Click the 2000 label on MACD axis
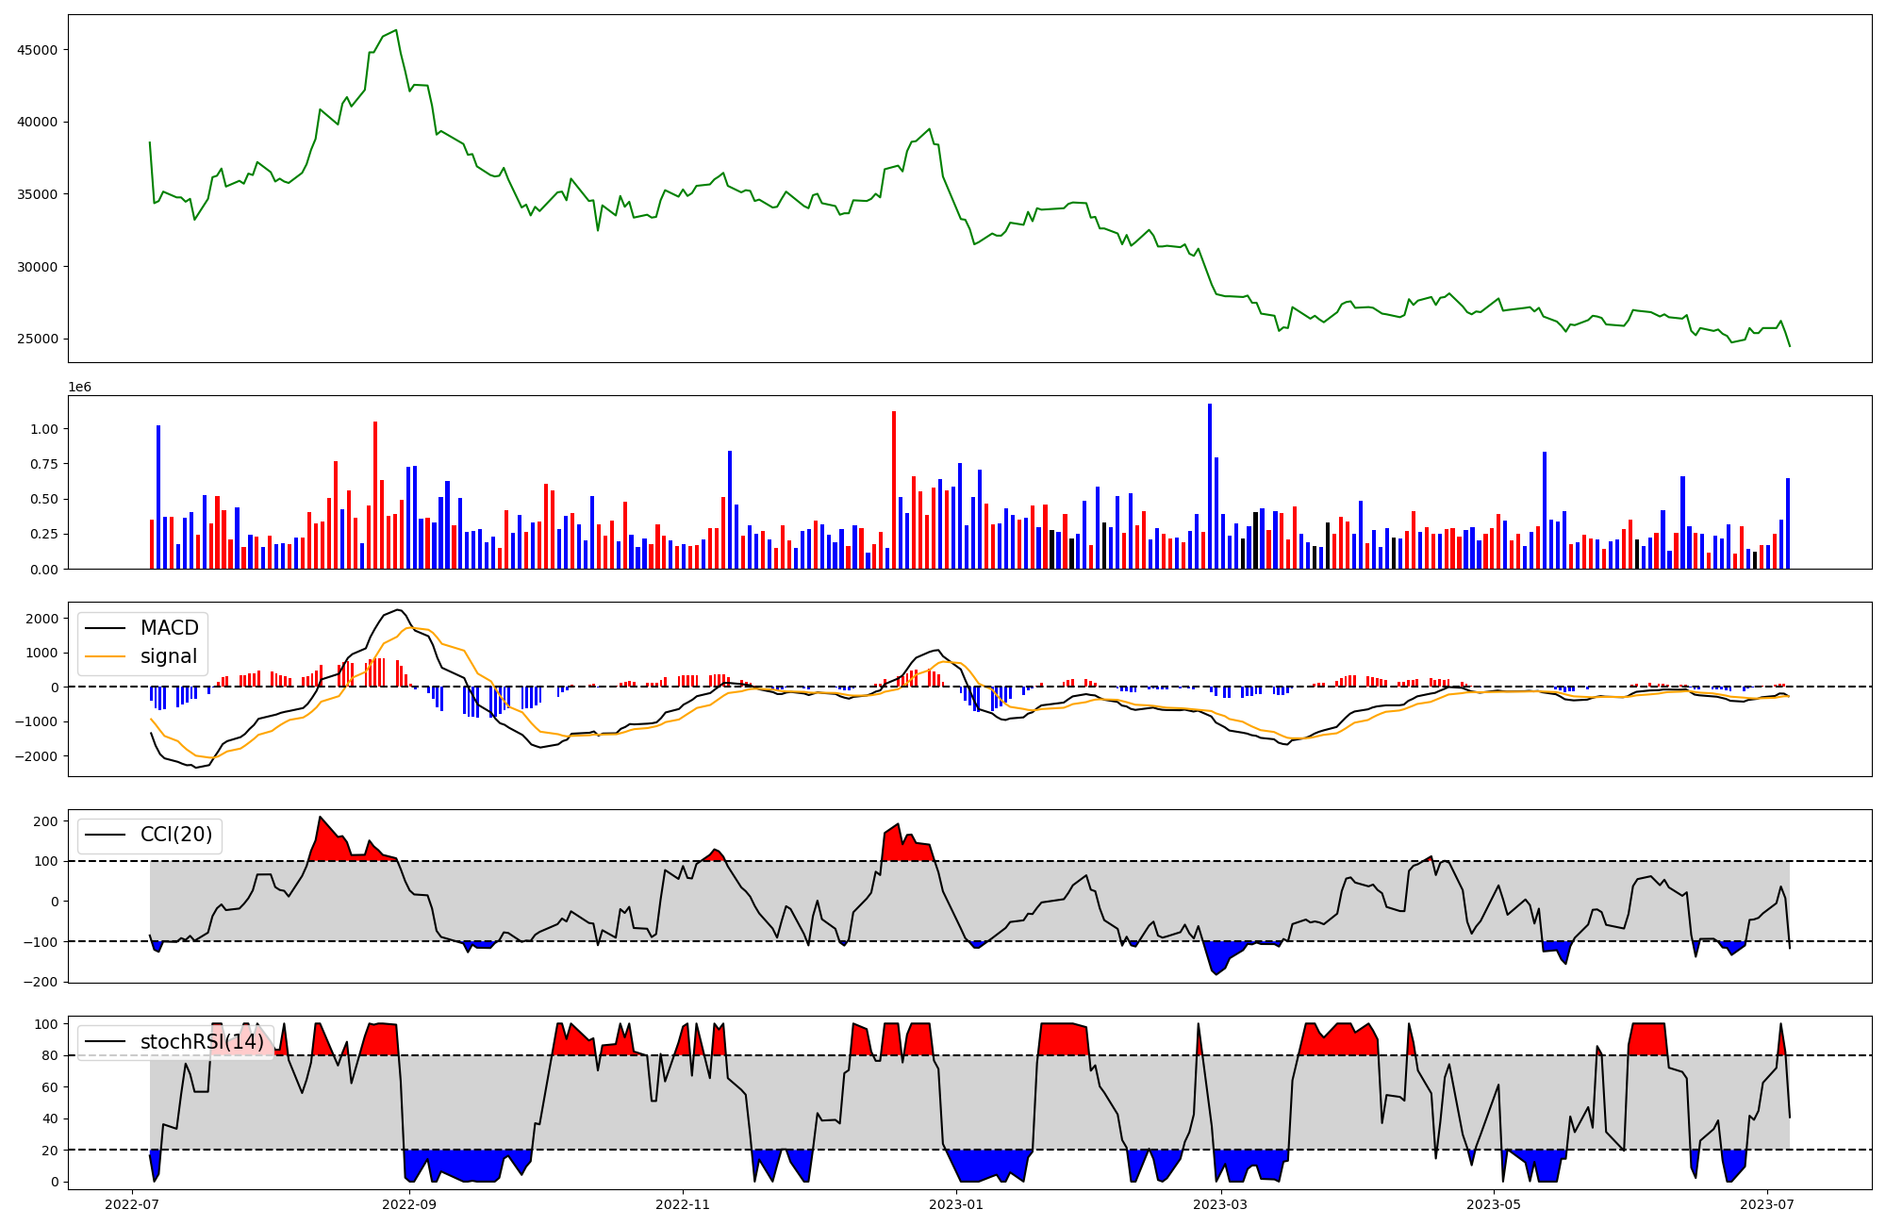 [x=42, y=619]
